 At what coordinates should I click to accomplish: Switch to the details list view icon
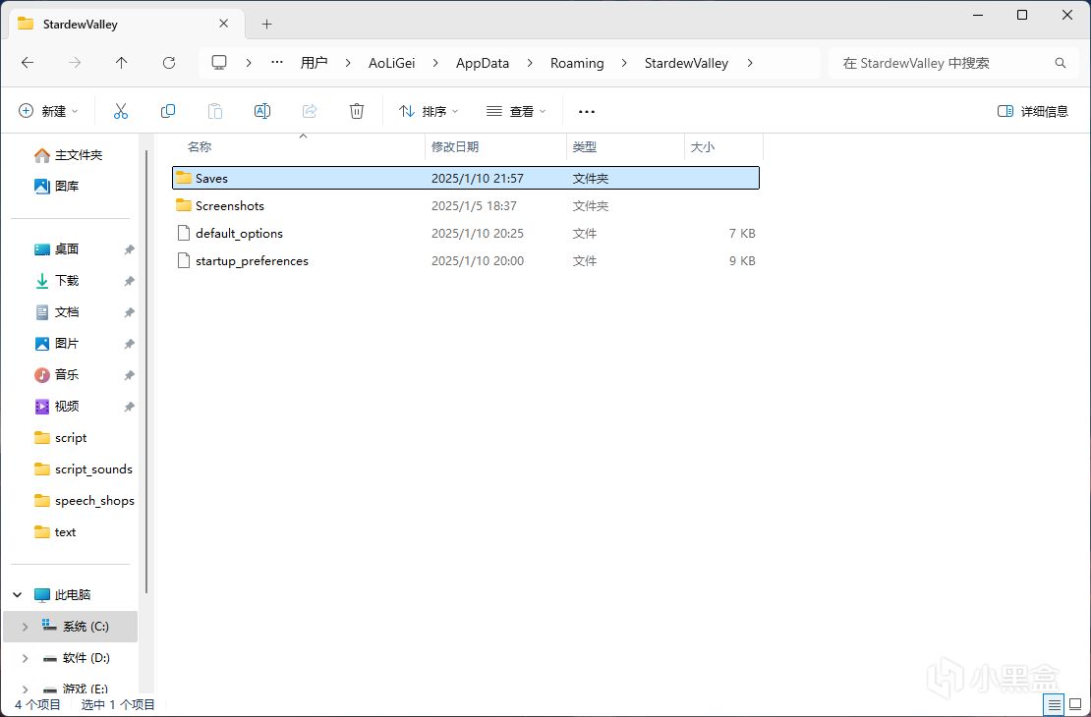tap(1054, 705)
